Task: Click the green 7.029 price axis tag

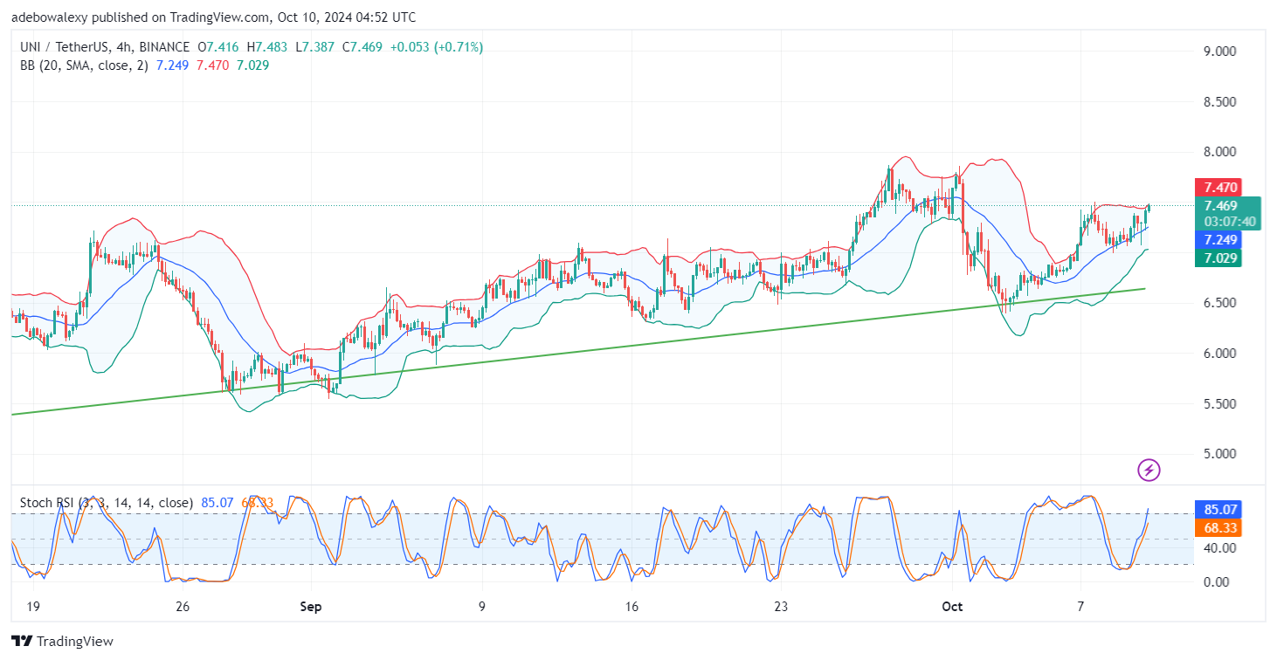Action: [1218, 258]
